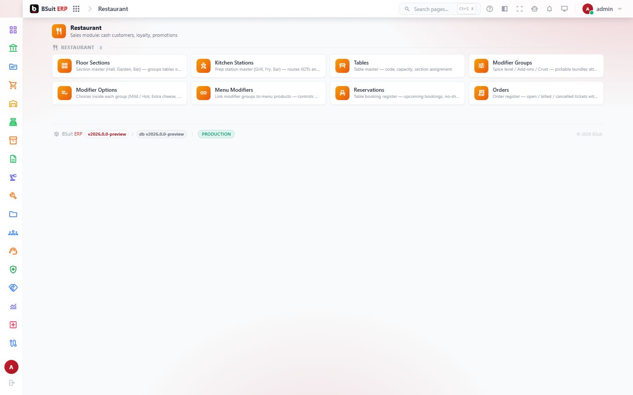Open the Reservations card

[x=397, y=93]
